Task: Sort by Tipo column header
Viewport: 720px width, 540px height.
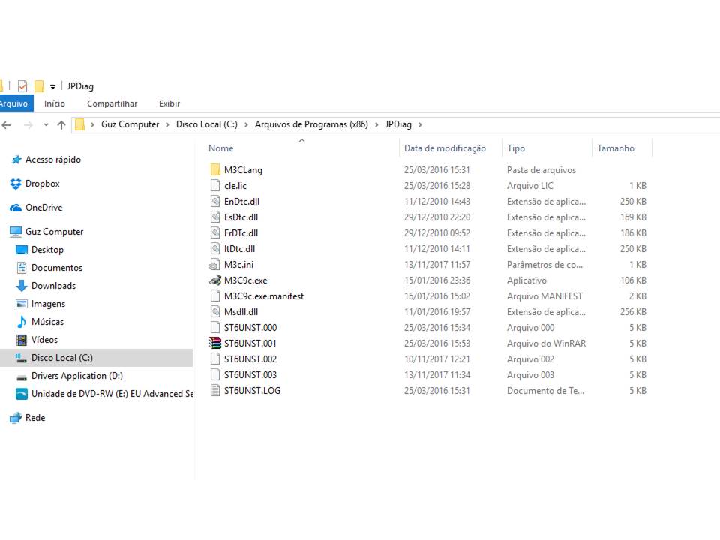Action: click(516, 148)
